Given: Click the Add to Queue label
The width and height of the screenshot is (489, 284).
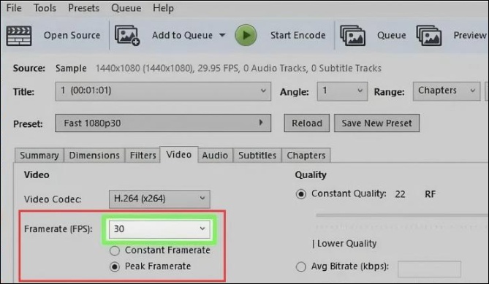Looking at the screenshot, I should coord(182,35).
